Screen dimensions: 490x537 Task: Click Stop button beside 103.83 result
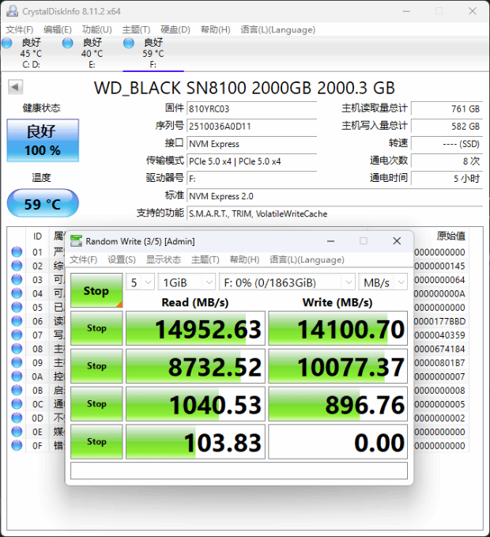pyautogui.click(x=96, y=441)
